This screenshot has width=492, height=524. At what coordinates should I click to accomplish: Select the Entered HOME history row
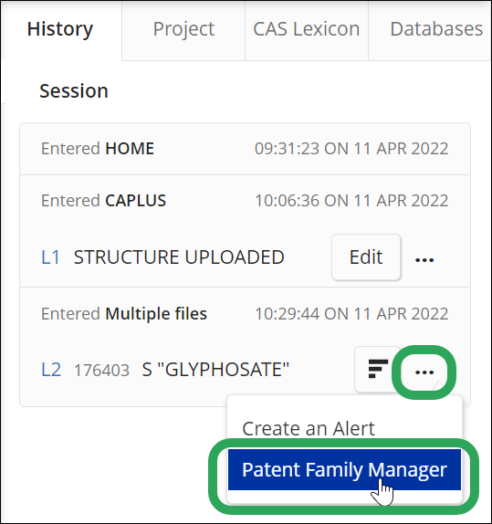245,149
